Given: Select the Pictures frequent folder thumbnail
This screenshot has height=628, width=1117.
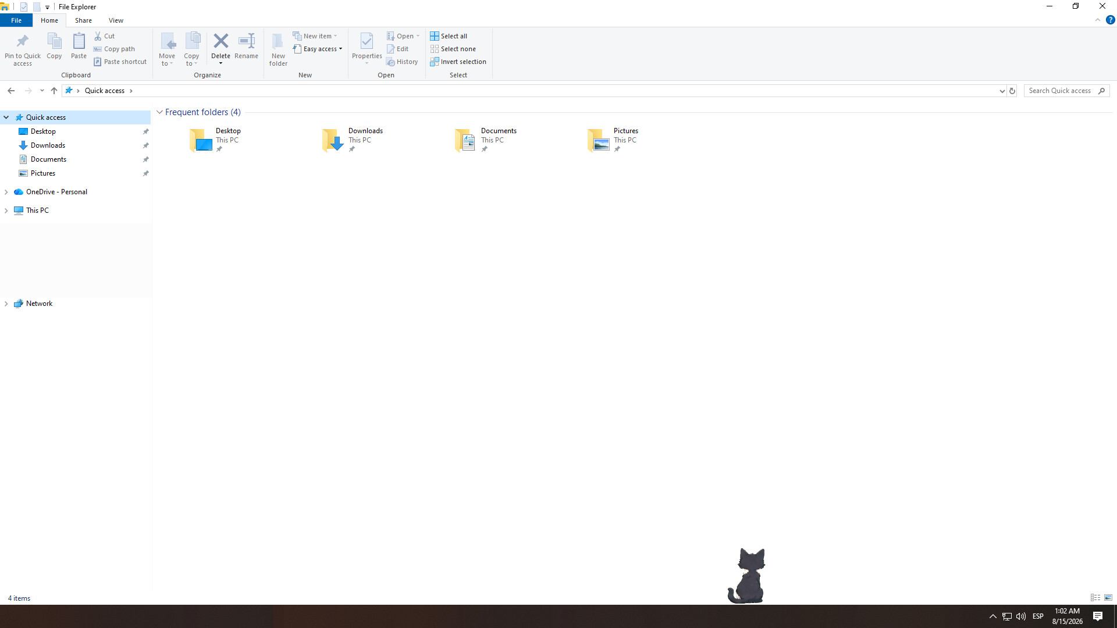Looking at the screenshot, I should 598,140.
